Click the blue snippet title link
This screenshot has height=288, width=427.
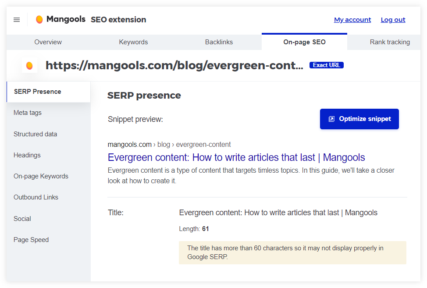[x=236, y=158]
